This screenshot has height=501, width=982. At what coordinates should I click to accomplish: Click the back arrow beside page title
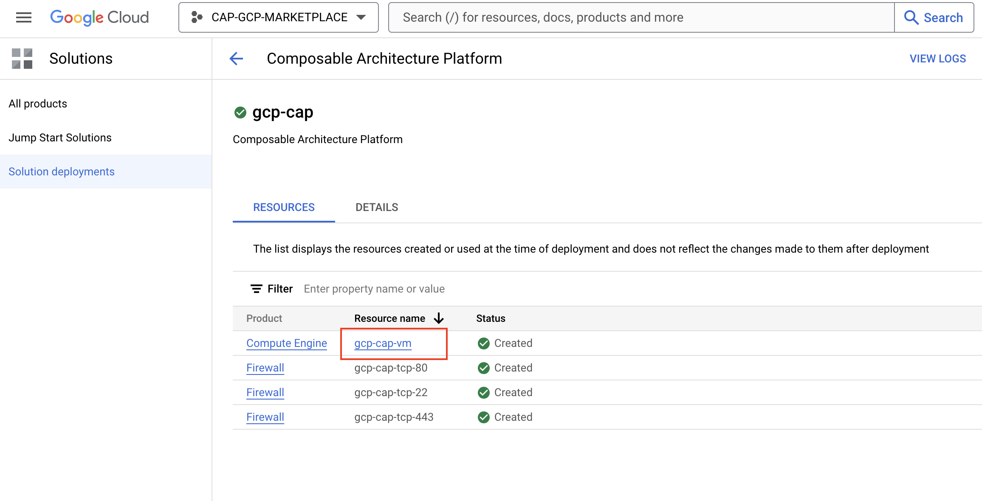click(x=236, y=59)
